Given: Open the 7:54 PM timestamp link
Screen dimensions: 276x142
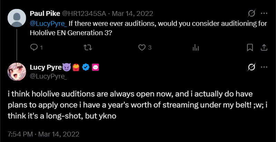Looking at the screenshot, I should click(x=20, y=133).
